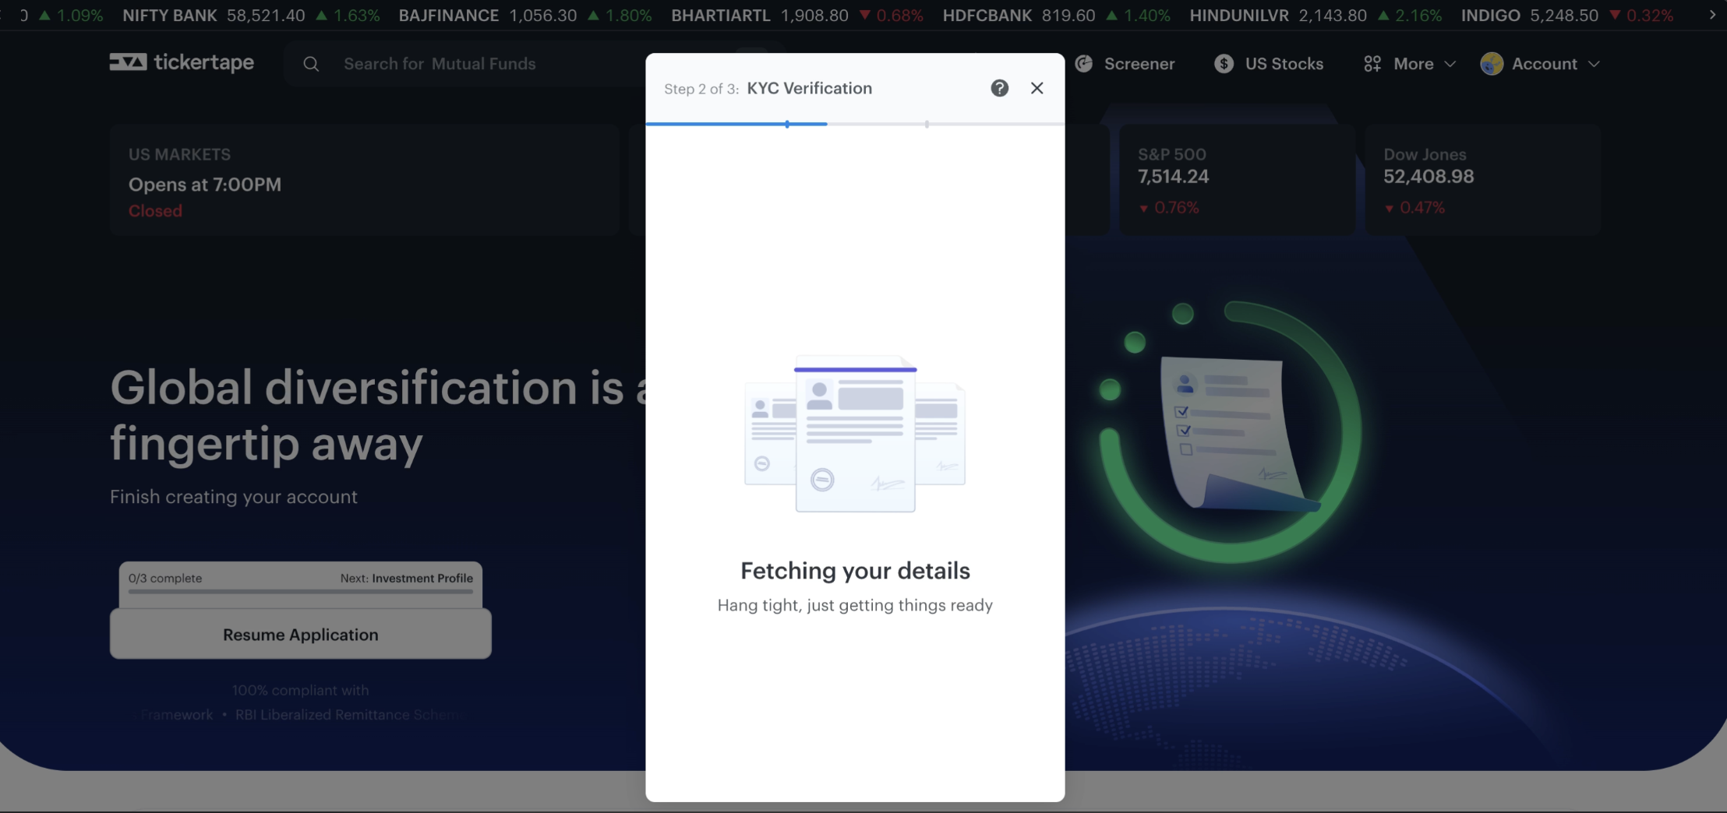Expand the Account dropdown

tap(1541, 64)
